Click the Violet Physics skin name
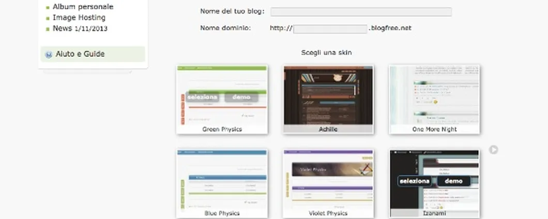Screen dimensions: 548x219 click(328, 213)
